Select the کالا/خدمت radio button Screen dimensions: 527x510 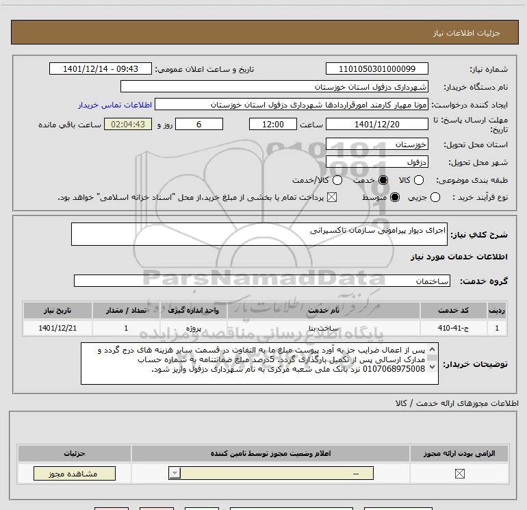[337, 180]
